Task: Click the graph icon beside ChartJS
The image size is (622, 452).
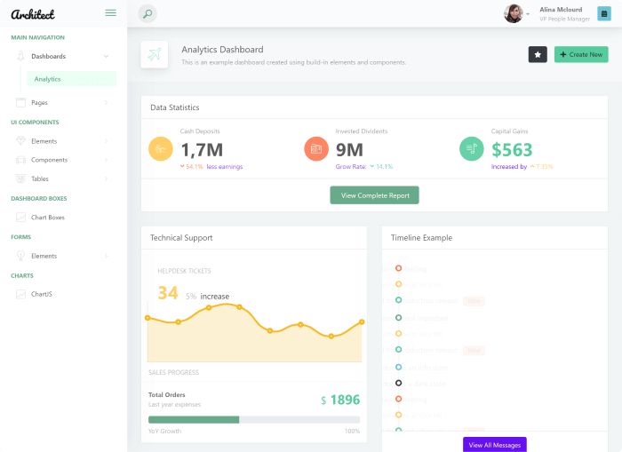Action: coord(20,294)
